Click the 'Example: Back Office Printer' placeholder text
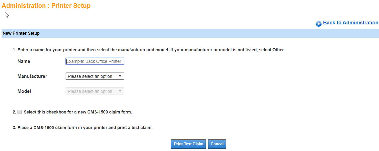The height and width of the screenshot is (151, 379). click(94, 61)
